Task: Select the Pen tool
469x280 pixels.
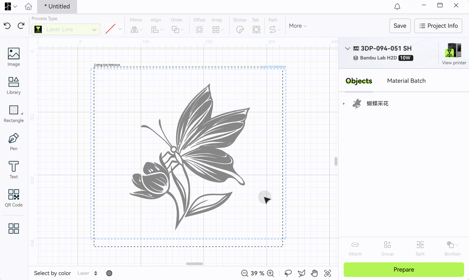Action: pyautogui.click(x=14, y=142)
